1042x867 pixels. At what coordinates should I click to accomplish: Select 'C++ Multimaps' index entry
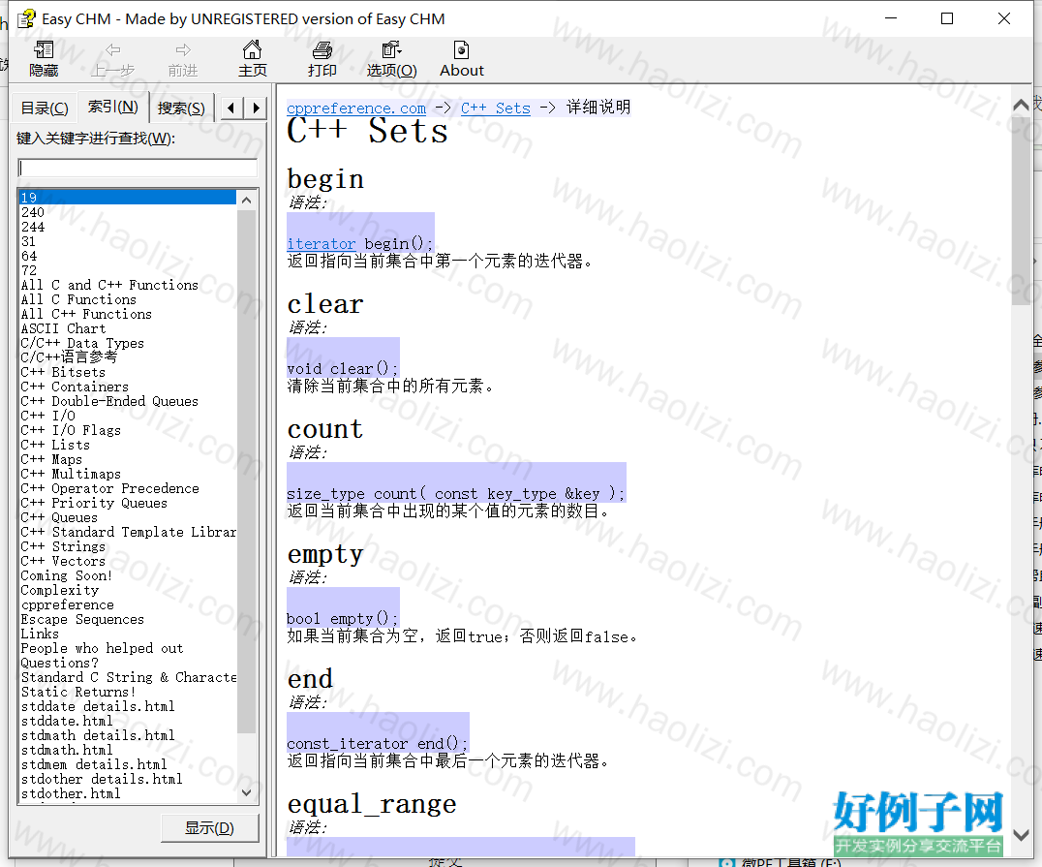point(71,474)
